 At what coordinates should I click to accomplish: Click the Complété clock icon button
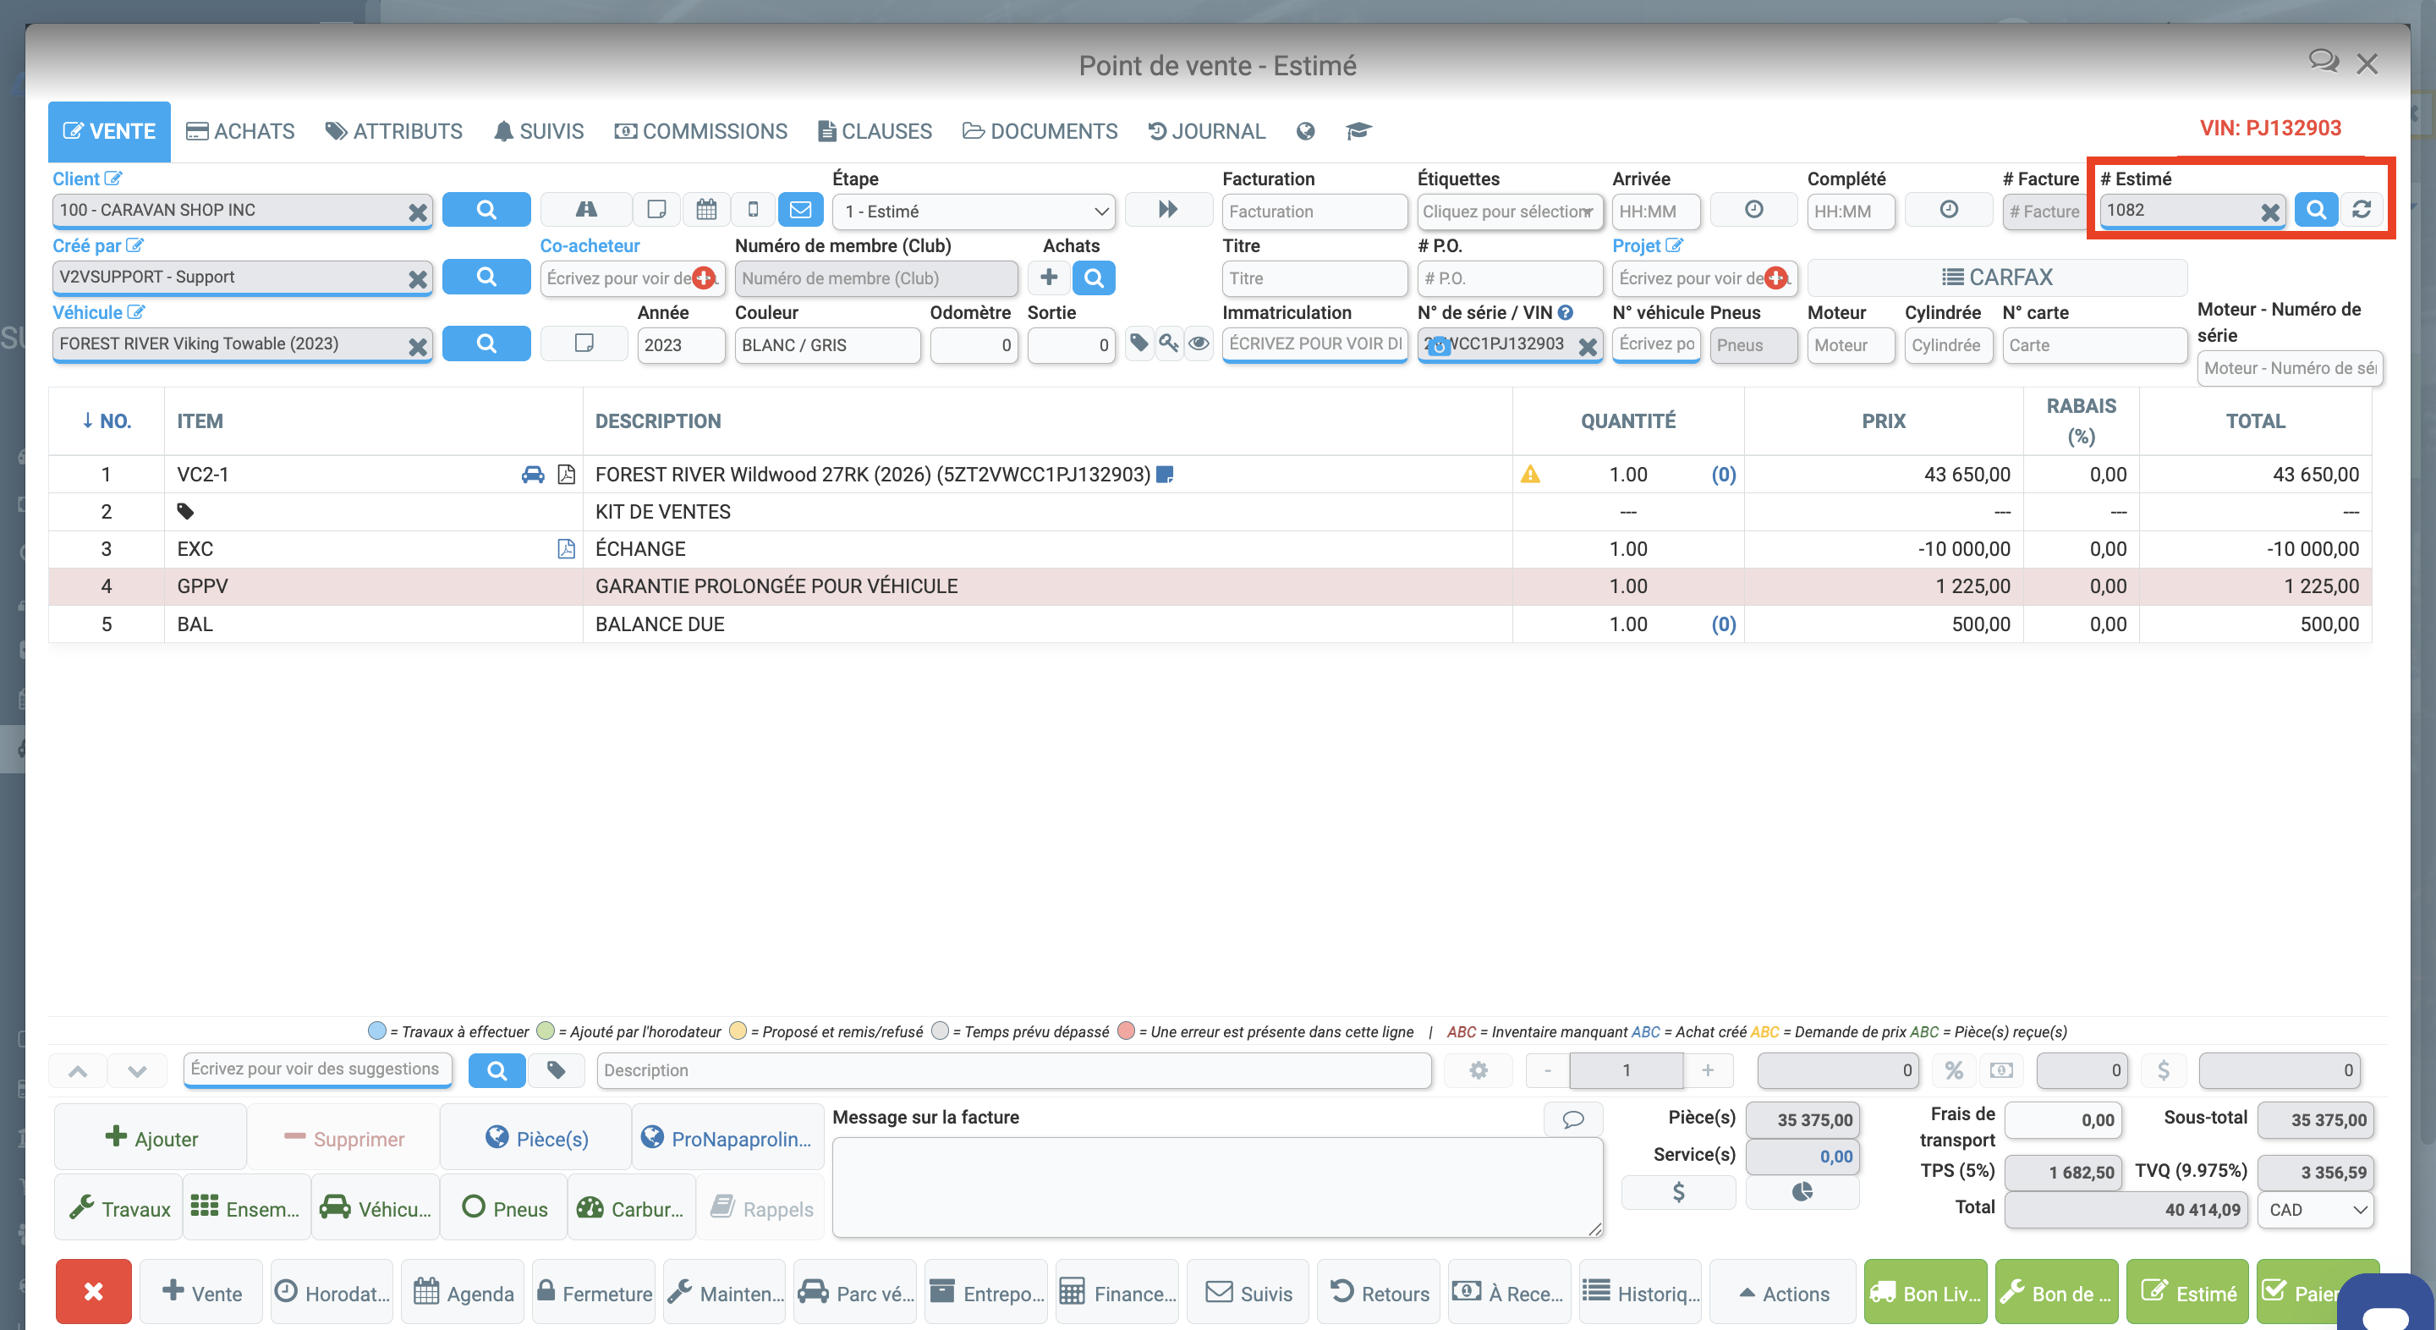click(1948, 210)
